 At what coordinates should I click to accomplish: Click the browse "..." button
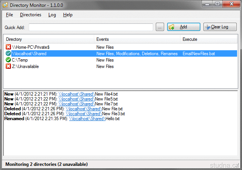[x=160, y=27]
